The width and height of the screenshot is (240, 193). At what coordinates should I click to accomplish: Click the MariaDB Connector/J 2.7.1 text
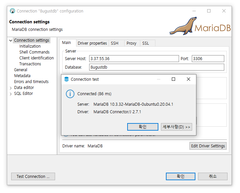117,112
